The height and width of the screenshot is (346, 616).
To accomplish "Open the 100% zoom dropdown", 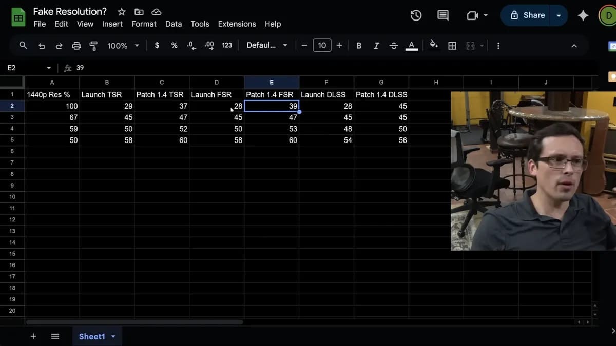I will pyautogui.click(x=123, y=46).
